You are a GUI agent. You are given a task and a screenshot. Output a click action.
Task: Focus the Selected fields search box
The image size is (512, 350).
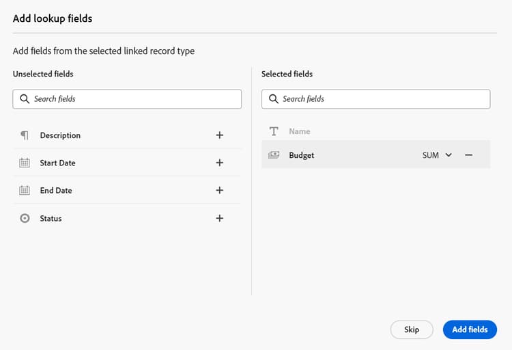pyautogui.click(x=382, y=99)
